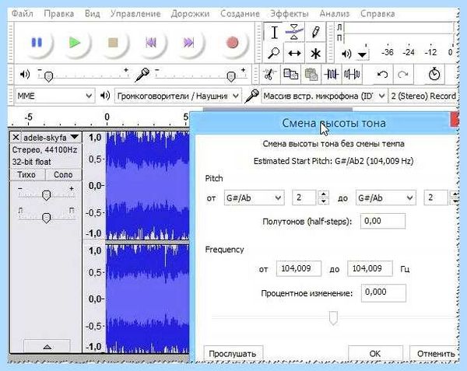467x371 pixels.
Task: Click the Paste icon in edit toolbar
Action: coord(311,74)
